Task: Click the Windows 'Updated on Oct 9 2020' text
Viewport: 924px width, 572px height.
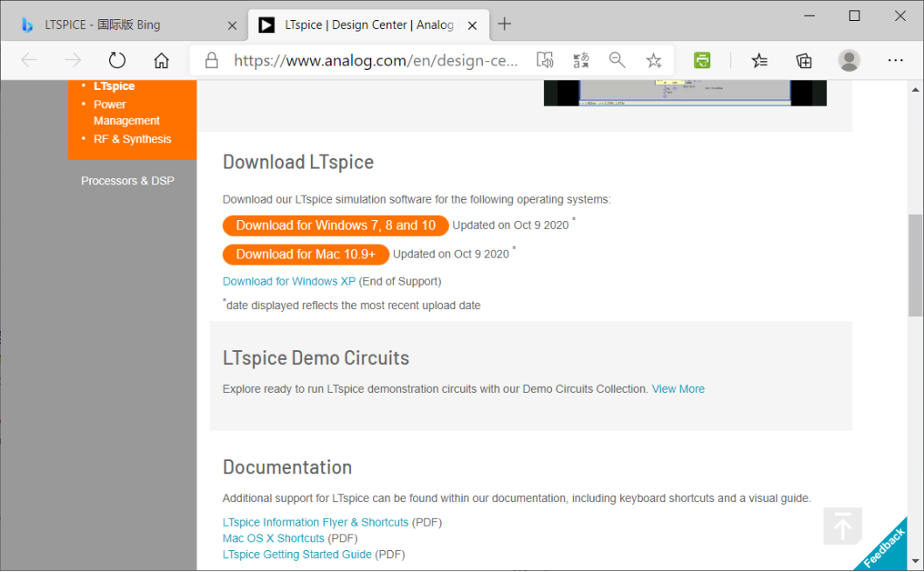Action: (x=510, y=225)
